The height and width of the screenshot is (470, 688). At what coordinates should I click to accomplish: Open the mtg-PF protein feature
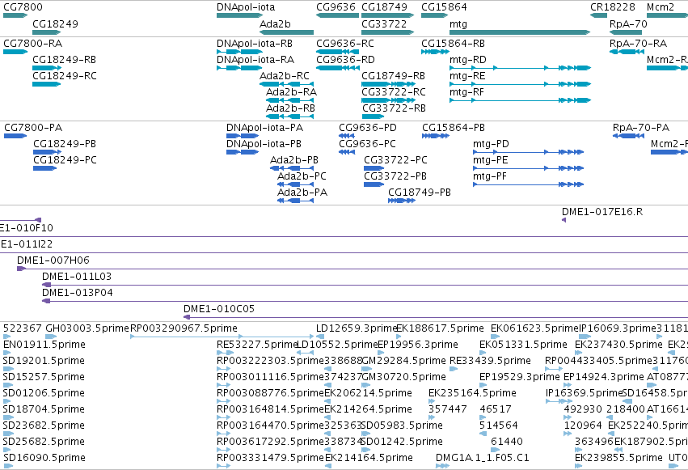528,184
